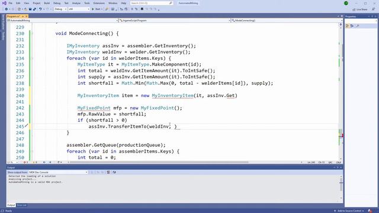The image size is (379, 213).
Task: Open the Extensions menu
Action: (99, 3)
